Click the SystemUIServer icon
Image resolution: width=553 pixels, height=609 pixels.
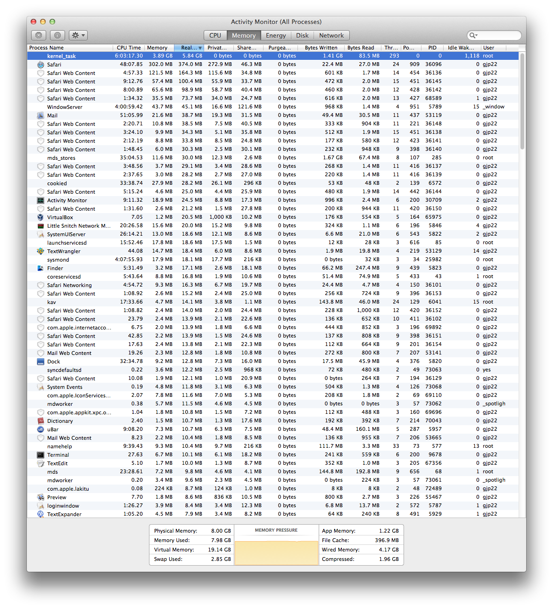coord(41,234)
